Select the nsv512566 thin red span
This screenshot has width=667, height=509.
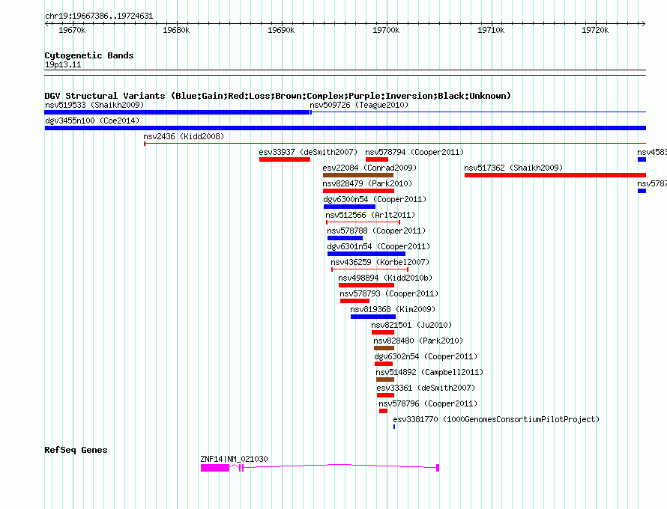[x=363, y=222]
